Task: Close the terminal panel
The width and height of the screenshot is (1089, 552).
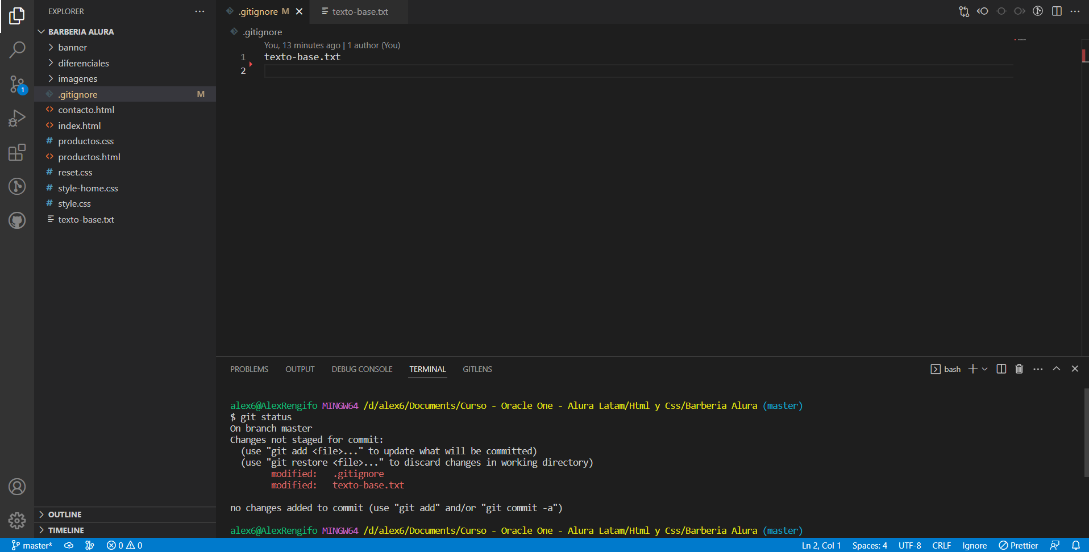Action: pyautogui.click(x=1075, y=369)
